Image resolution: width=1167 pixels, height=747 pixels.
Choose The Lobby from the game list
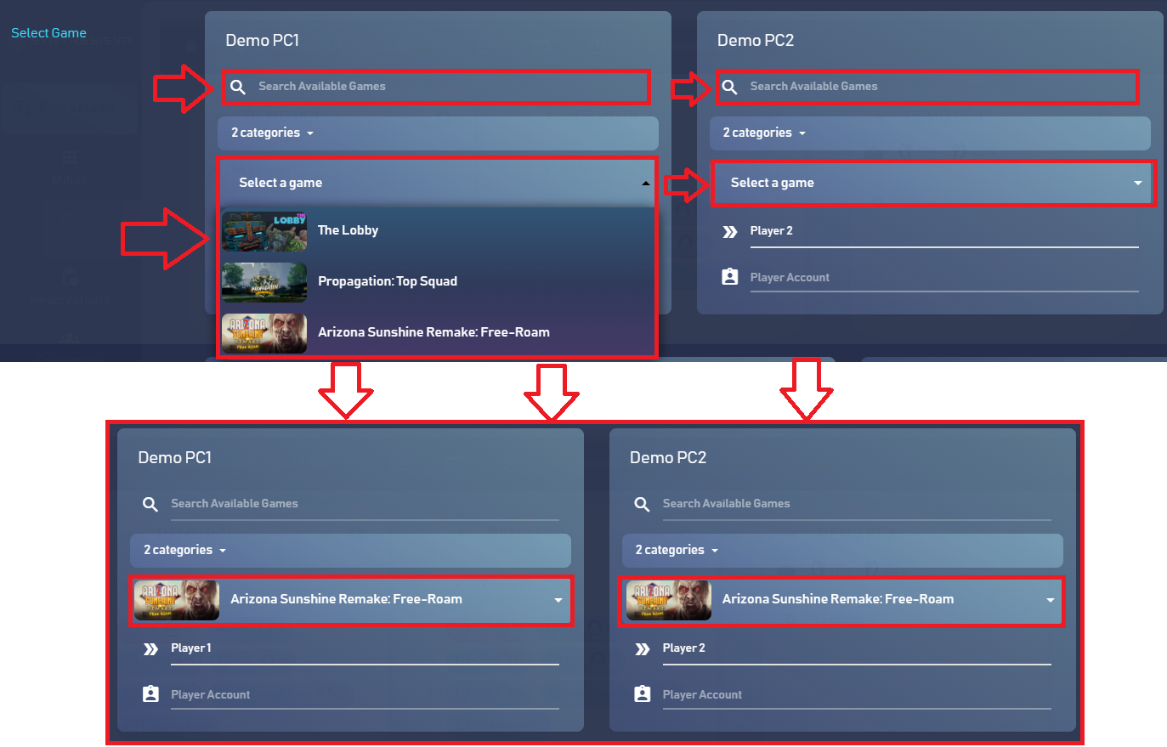point(438,230)
